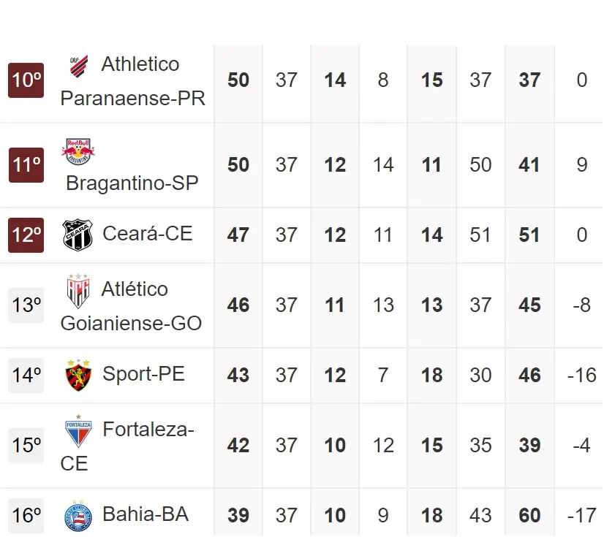Click the 10º position badge
604x537 pixels.
tap(26, 80)
